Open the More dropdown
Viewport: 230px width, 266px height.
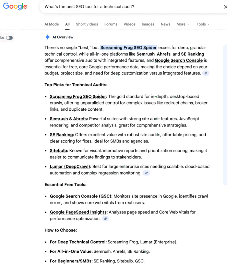(x=183, y=24)
